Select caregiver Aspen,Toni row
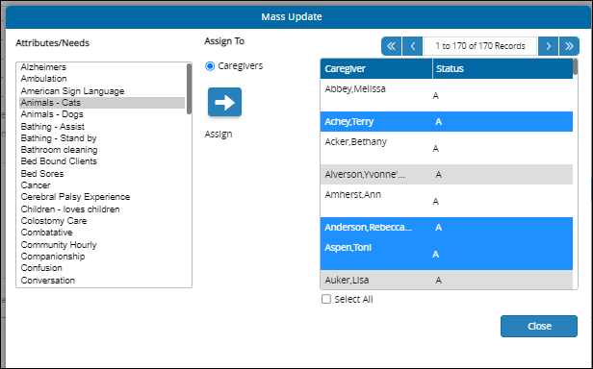 (x=447, y=254)
